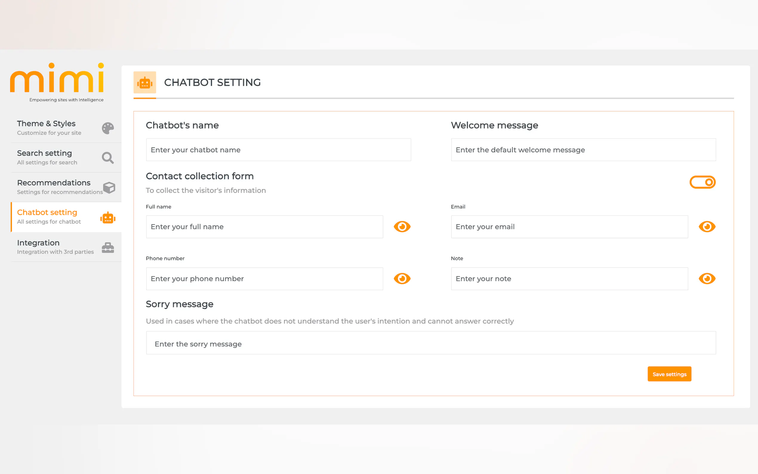
Task: Disable the Contact collection form switch
Action: [702, 182]
